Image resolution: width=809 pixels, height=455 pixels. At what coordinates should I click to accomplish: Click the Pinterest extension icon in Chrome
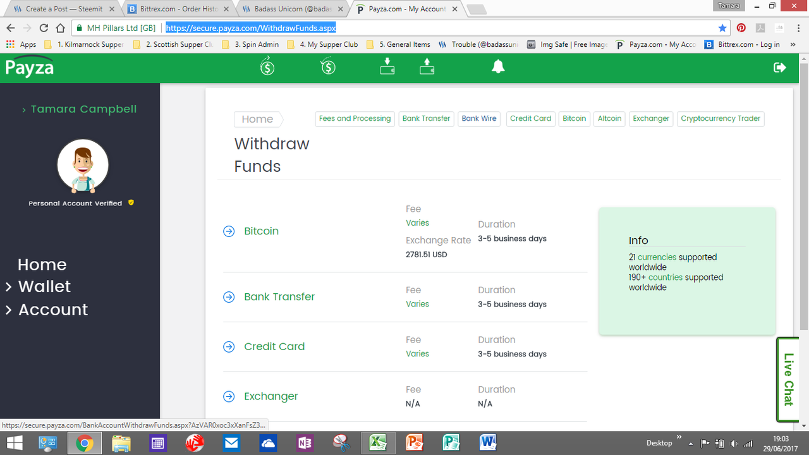(741, 28)
